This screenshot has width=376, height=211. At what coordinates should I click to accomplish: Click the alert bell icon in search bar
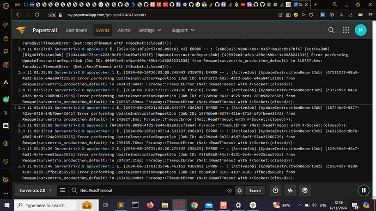pos(239,190)
